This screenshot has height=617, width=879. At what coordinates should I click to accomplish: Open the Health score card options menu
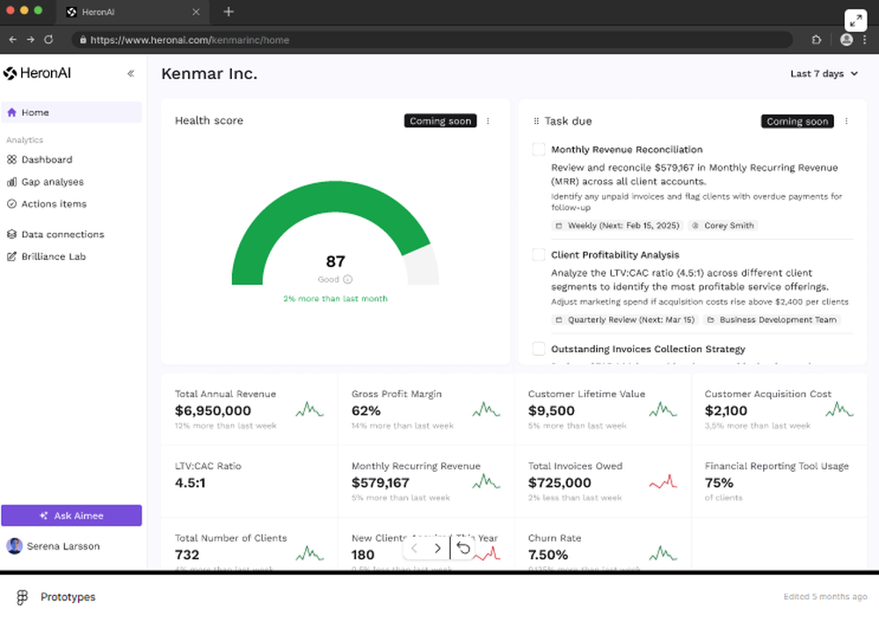489,121
